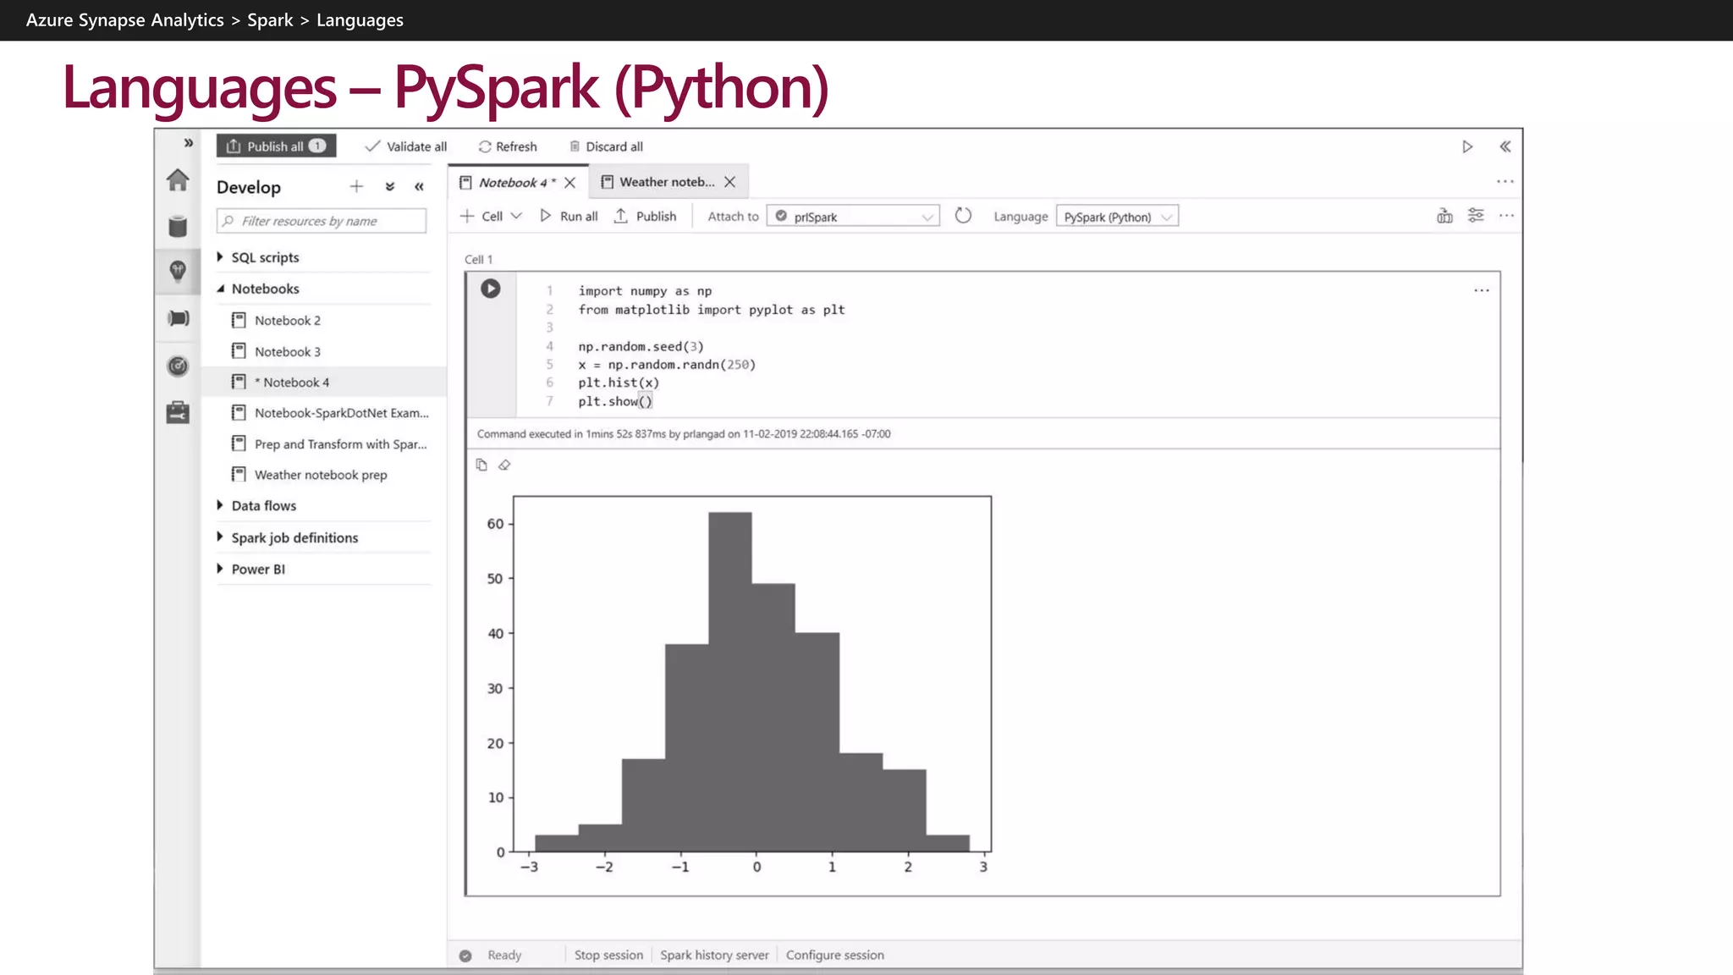
Task: Click the histogram output chart
Action: 737,686
